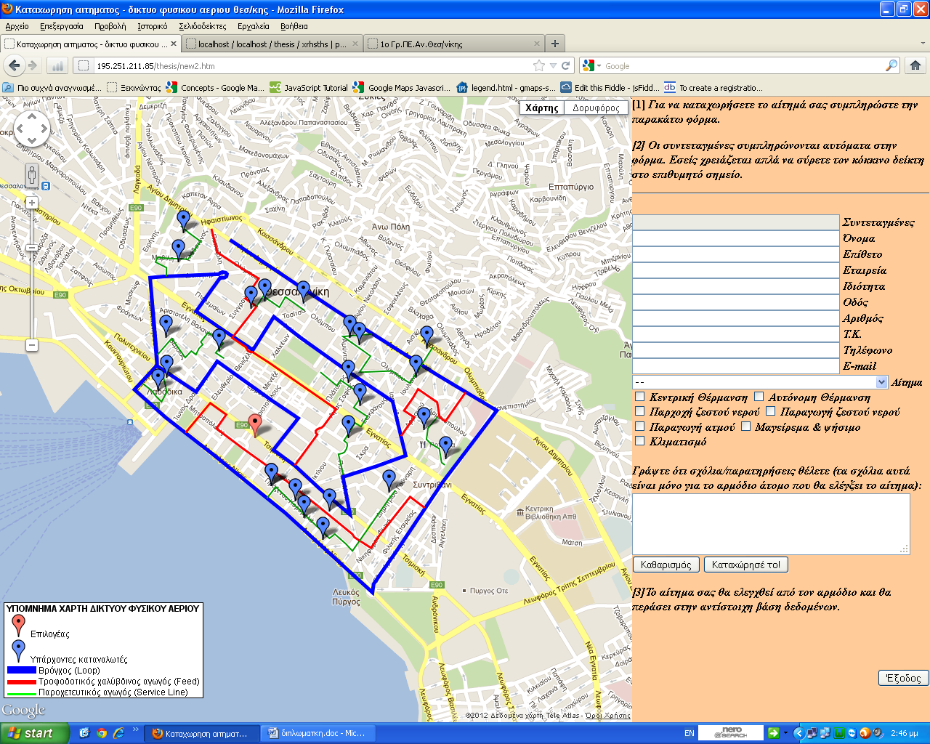Screen dimensions: 930x744
Task: Click the Επίθετο input field
Action: coord(736,254)
